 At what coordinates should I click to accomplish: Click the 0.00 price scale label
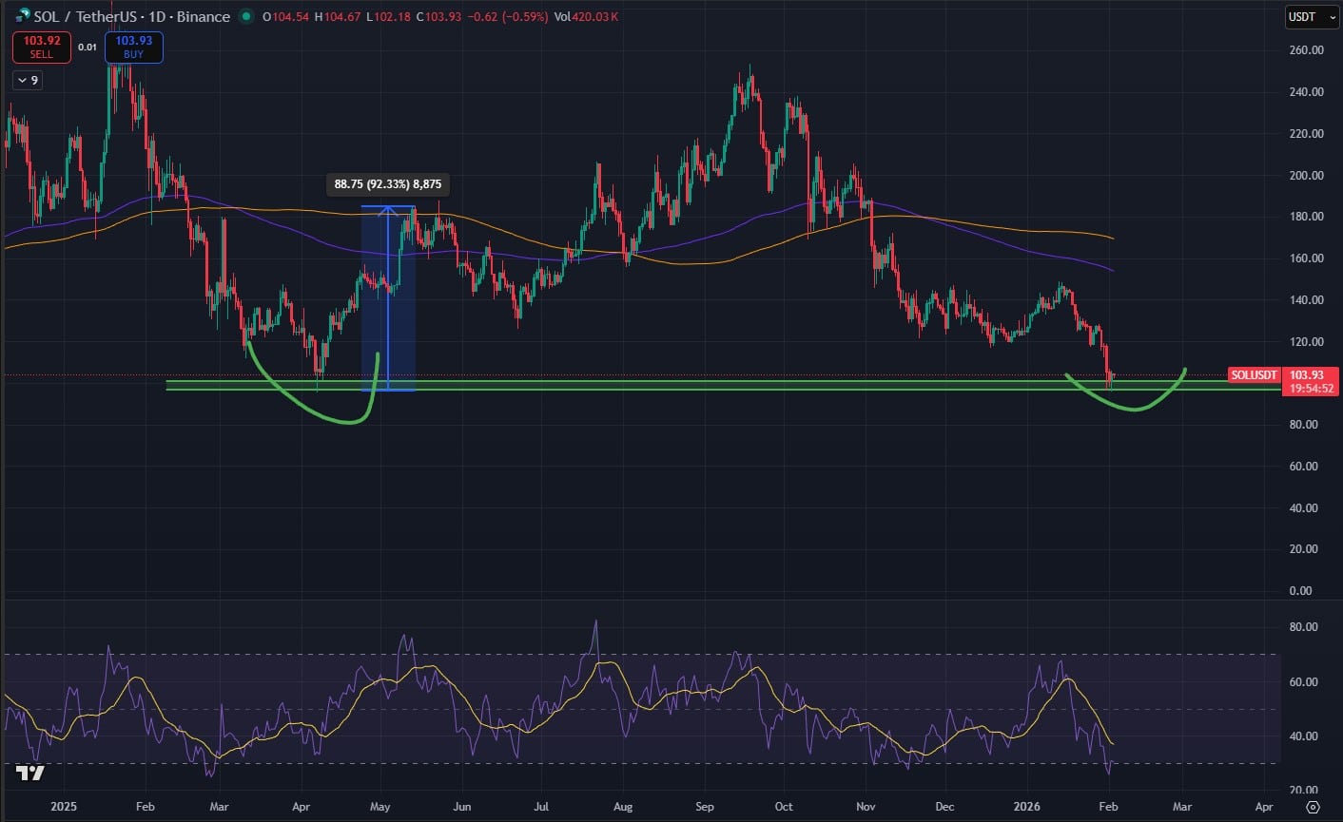coord(1300,591)
